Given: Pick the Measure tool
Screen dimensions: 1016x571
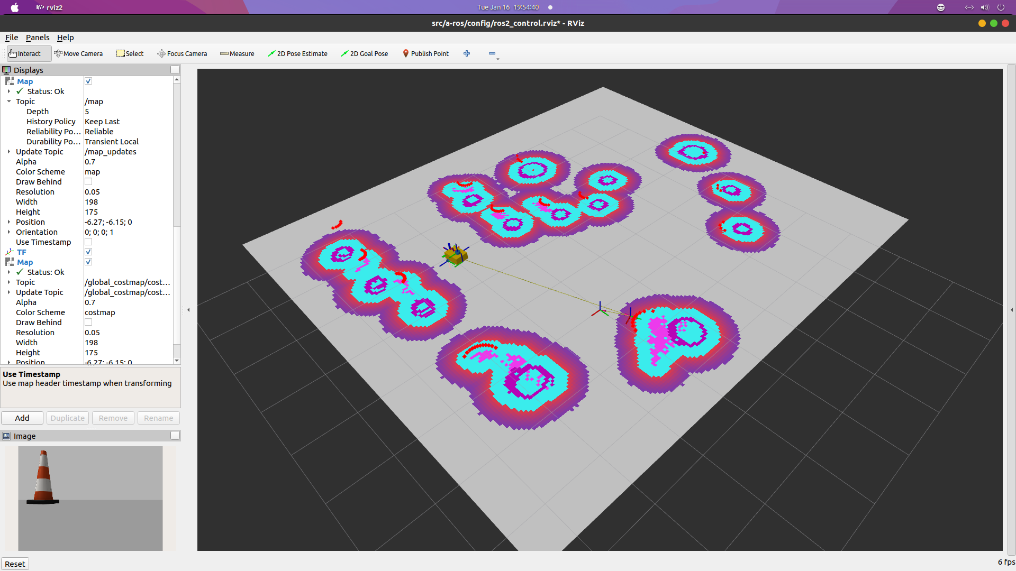Looking at the screenshot, I should (237, 53).
